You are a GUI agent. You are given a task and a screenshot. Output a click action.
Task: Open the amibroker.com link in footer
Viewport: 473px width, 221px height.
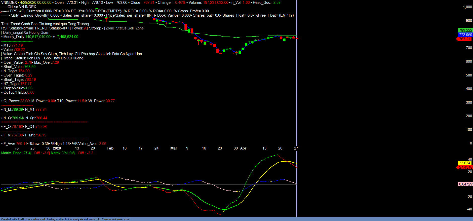[x=113, y=219]
